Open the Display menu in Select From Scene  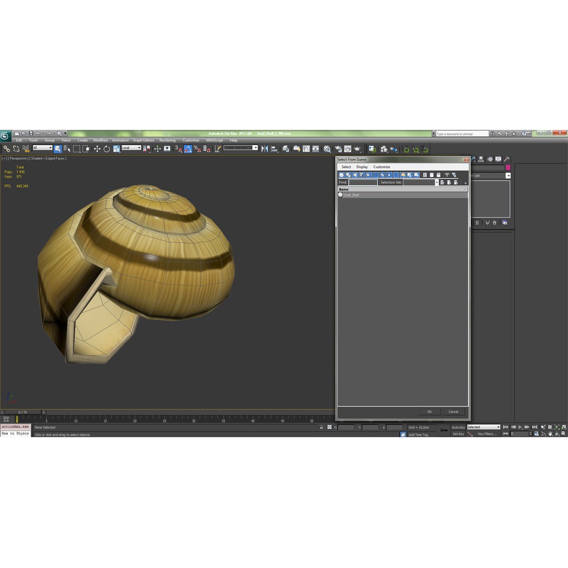pos(362,167)
